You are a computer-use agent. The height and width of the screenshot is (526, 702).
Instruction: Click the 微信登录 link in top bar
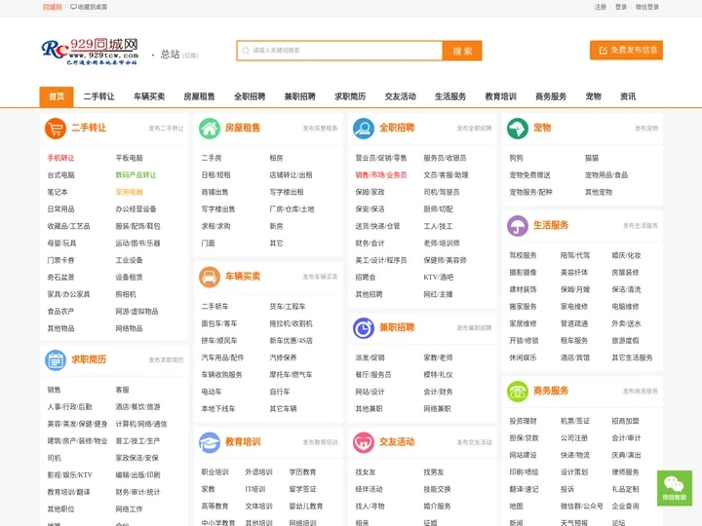coord(647,7)
